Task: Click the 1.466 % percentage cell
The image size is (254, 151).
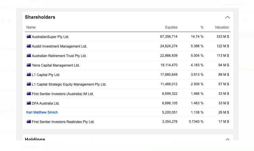Action: click(x=197, y=94)
